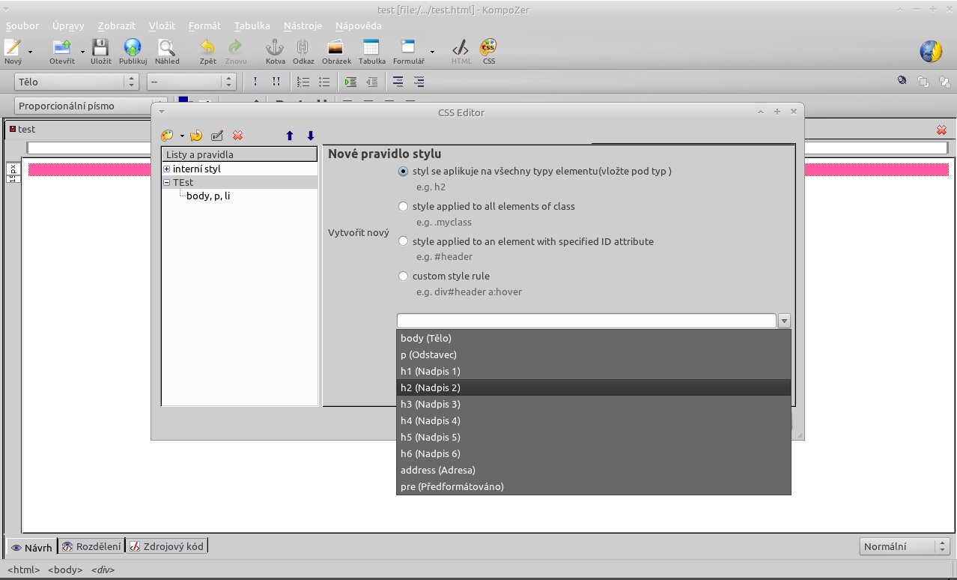Switch to the Zdrojový kód tab

(167, 546)
